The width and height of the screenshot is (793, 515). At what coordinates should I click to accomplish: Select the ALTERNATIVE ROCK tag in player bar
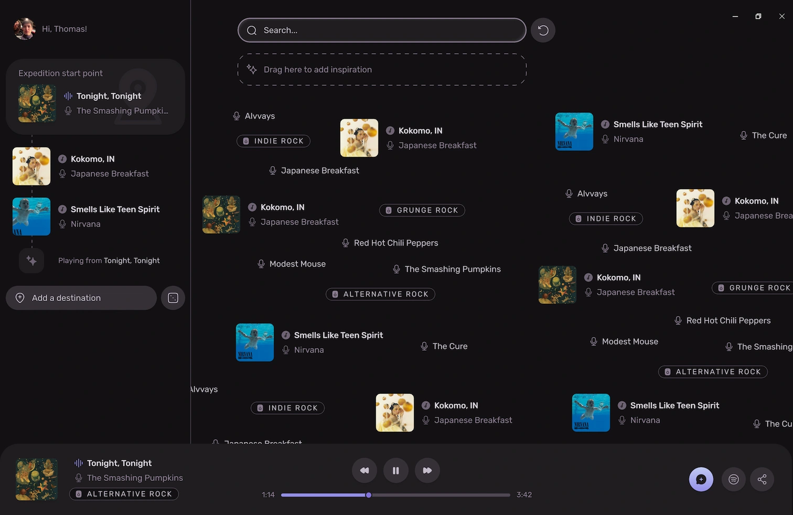tap(124, 494)
